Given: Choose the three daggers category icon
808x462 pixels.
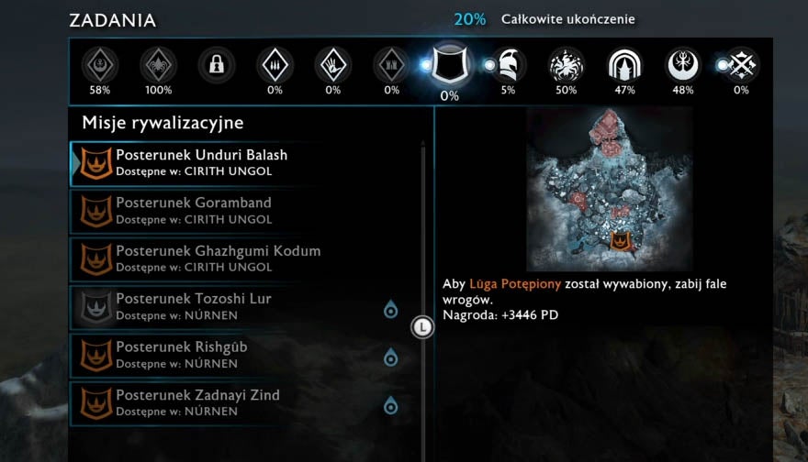Looking at the screenshot, I should coord(275,65).
